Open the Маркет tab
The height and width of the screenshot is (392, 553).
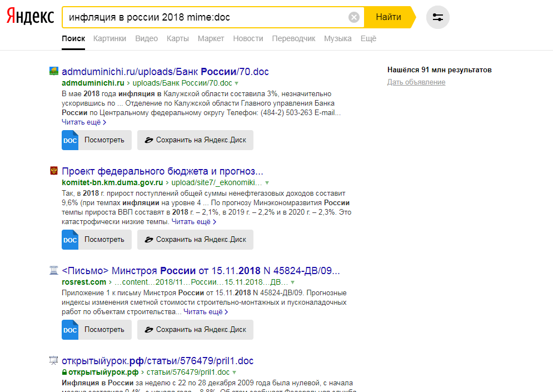(211, 38)
